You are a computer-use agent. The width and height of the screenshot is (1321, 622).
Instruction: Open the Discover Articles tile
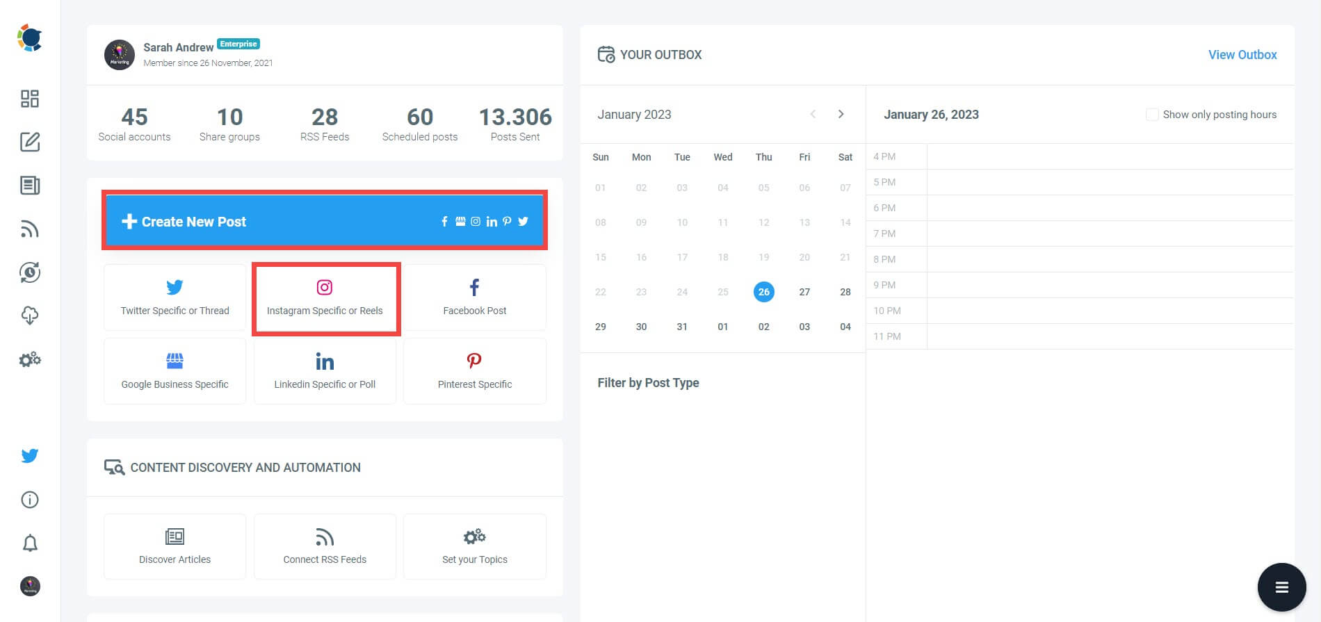[x=175, y=546]
